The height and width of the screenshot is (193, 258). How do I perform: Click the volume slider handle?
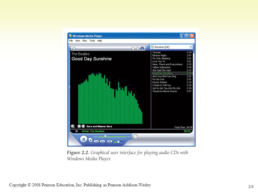(x=118, y=142)
